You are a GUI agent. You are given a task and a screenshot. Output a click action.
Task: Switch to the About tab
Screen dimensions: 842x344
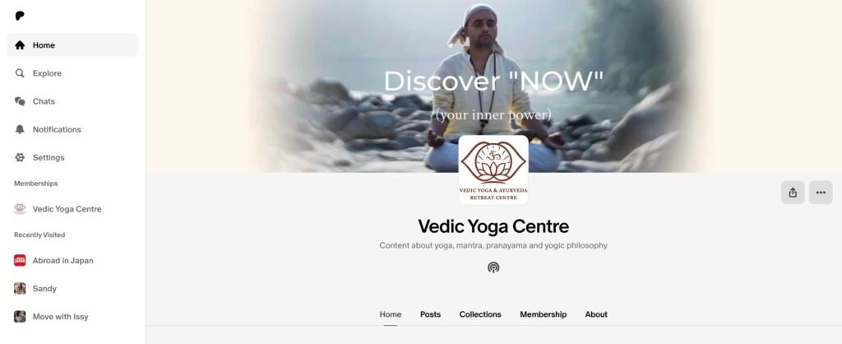coord(596,314)
